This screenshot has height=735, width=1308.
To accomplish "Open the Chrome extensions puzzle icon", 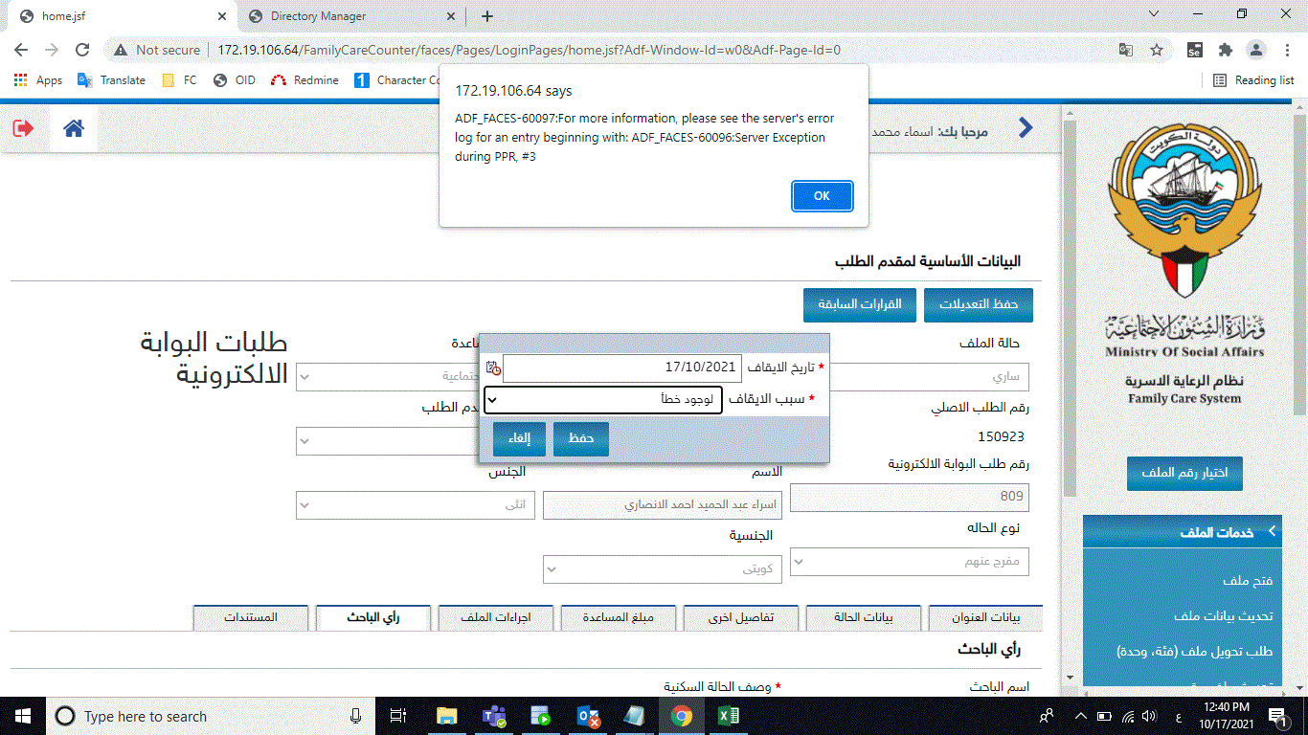I will [x=1225, y=50].
